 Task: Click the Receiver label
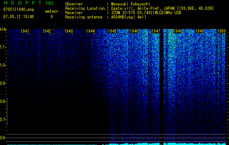(x=74, y=13)
